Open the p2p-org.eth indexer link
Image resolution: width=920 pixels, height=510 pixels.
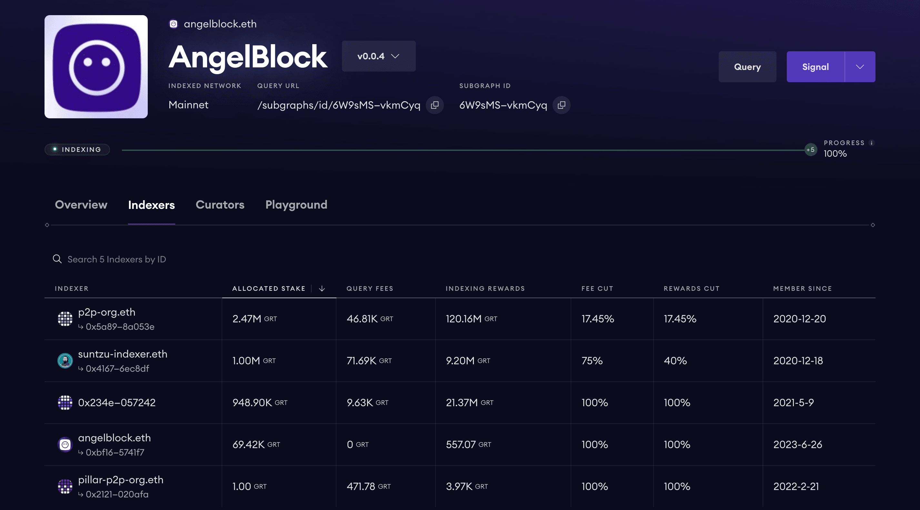[x=106, y=312]
